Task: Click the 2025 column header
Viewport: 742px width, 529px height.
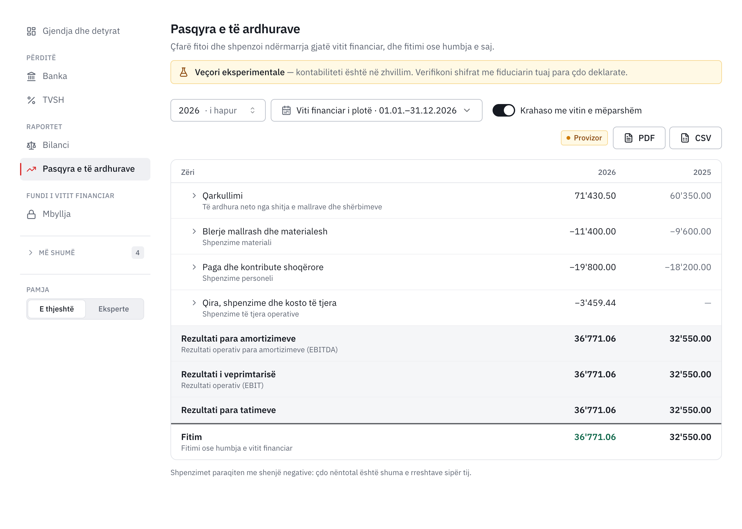Action: click(x=702, y=172)
